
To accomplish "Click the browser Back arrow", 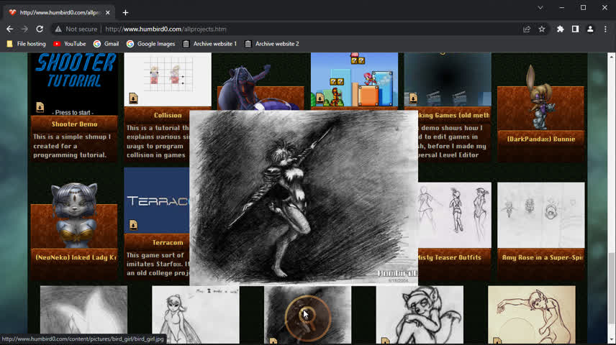I will [x=9, y=29].
